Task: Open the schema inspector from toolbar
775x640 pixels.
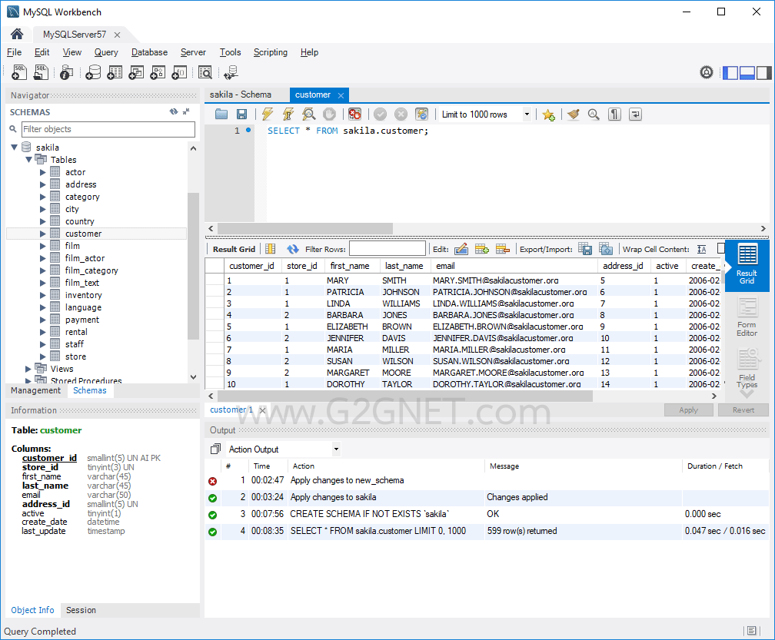Action: (x=66, y=72)
